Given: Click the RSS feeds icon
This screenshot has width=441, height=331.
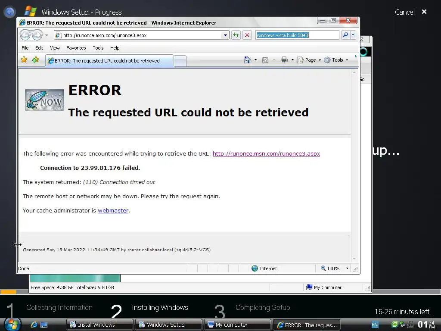Looking at the screenshot, I should click(265, 60).
